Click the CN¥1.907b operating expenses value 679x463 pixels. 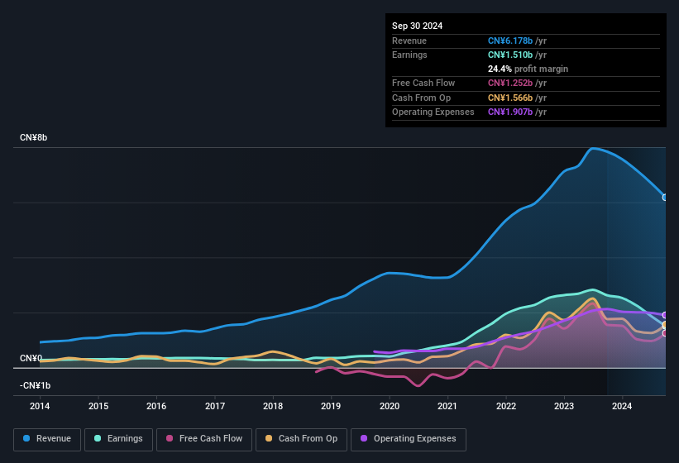(510, 112)
